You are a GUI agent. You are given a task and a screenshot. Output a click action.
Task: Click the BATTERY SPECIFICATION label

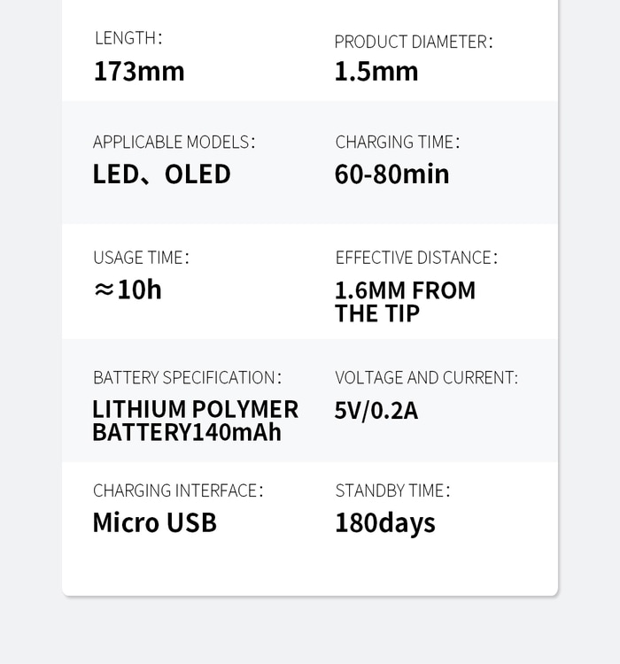point(187,377)
